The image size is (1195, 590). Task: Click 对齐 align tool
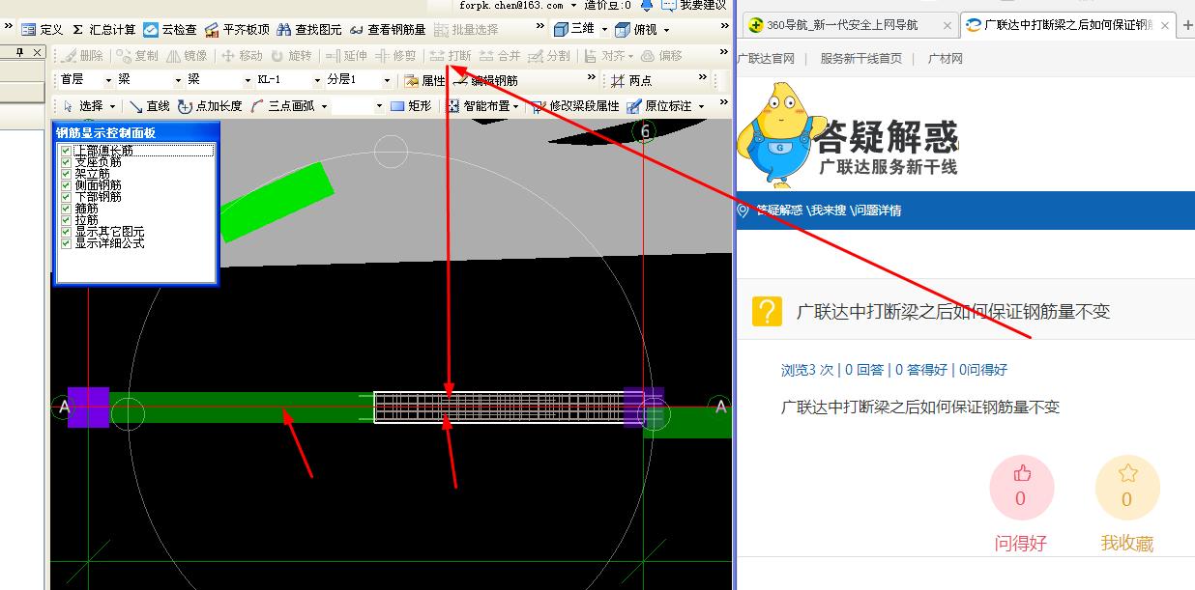[605, 56]
